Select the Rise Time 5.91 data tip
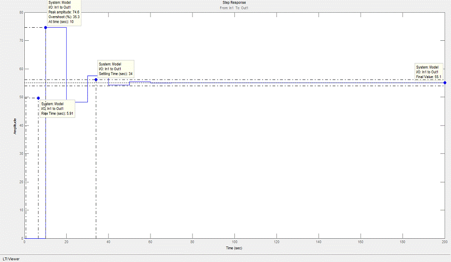The image size is (451, 262). pos(58,109)
